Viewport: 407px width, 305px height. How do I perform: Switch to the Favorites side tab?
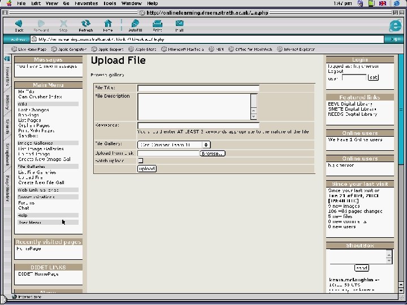pos(7,76)
